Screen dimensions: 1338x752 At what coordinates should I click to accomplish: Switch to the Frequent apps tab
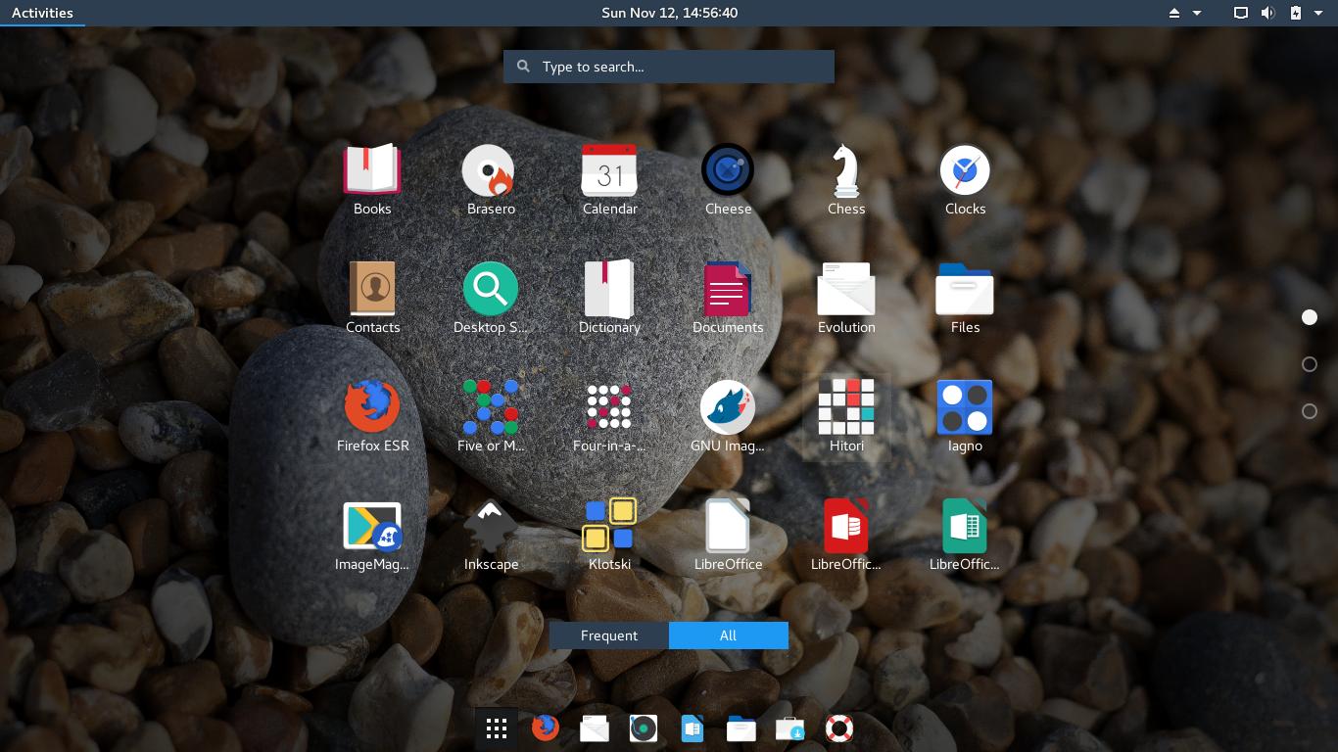pyautogui.click(x=607, y=634)
